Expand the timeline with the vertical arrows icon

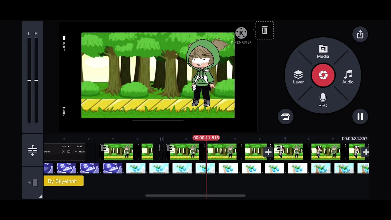click(33, 150)
